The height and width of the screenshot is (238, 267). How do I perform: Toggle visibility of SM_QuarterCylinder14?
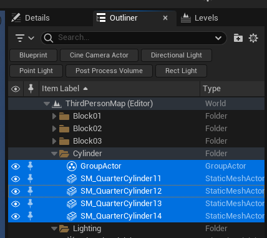click(x=16, y=216)
